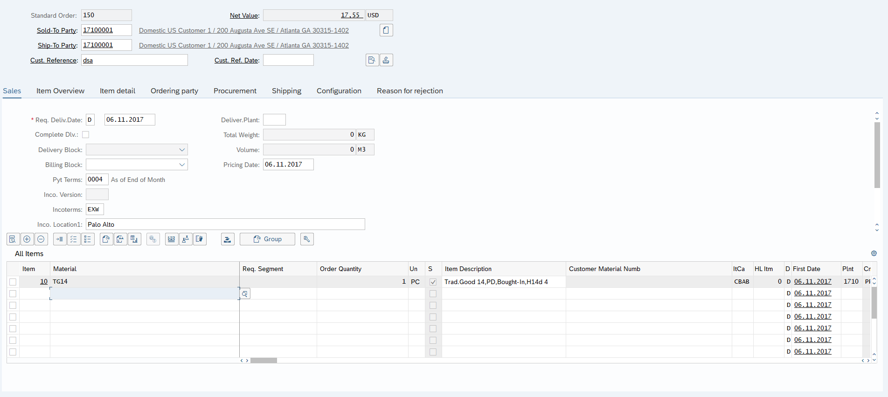
Task: Click into the Cust. Ref. Date field
Action: coord(288,60)
